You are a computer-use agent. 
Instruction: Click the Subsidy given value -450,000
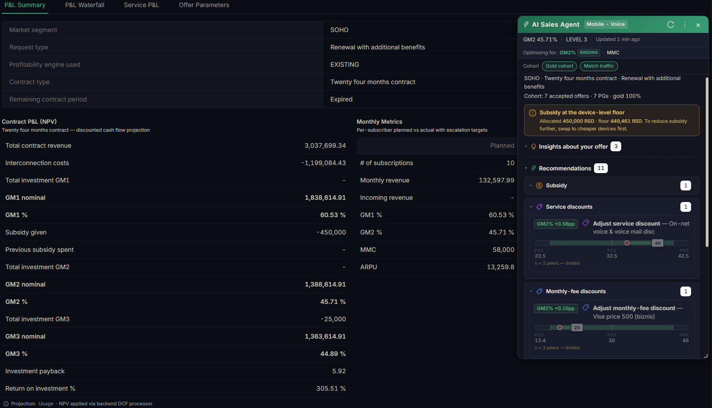[x=331, y=232]
